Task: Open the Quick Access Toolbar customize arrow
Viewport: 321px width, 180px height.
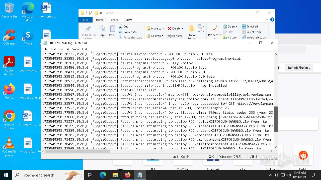Action: click(x=101, y=13)
